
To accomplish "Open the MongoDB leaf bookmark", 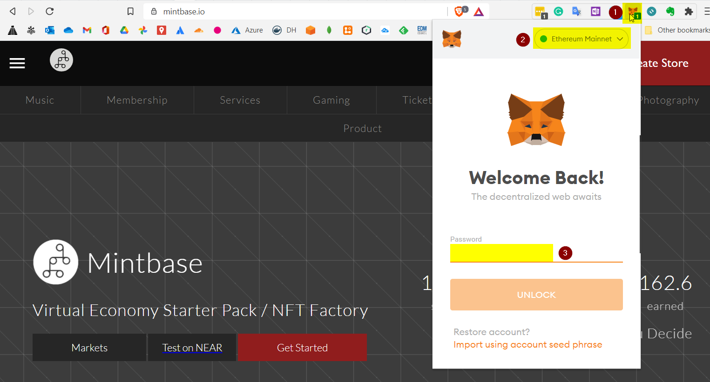I will (x=329, y=30).
